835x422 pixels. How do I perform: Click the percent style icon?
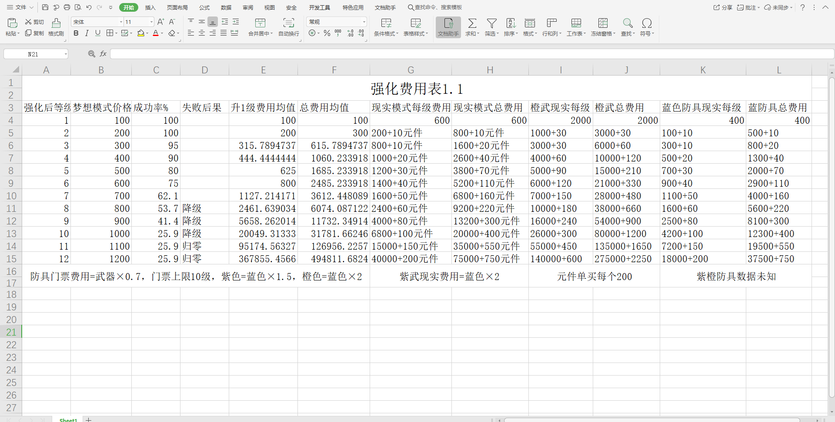tap(327, 33)
